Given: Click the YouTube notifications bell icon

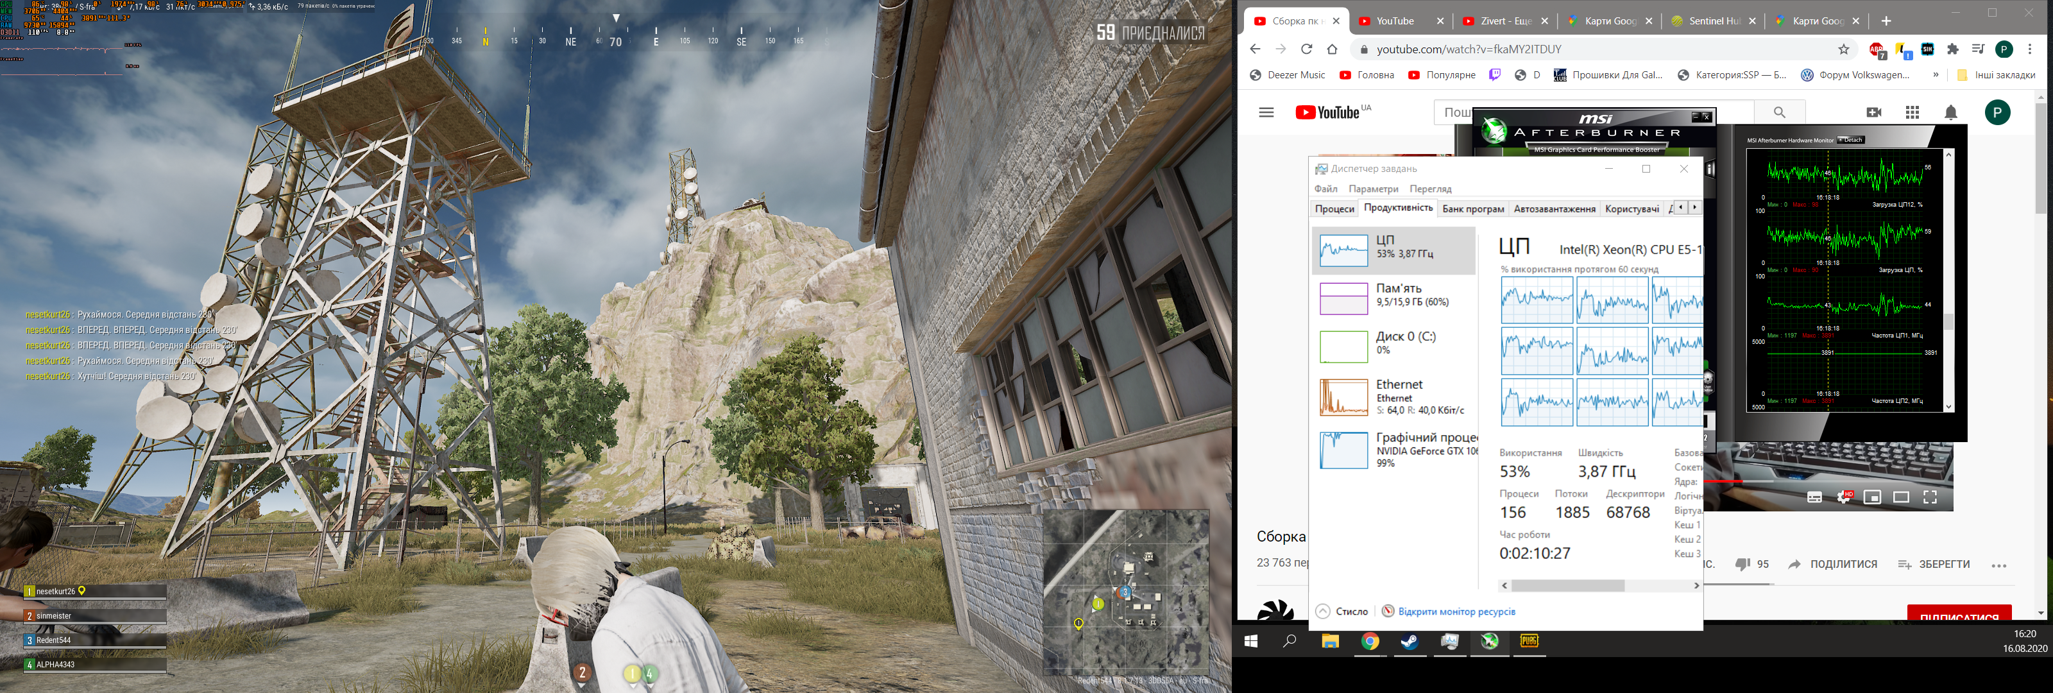Looking at the screenshot, I should click(x=1950, y=112).
